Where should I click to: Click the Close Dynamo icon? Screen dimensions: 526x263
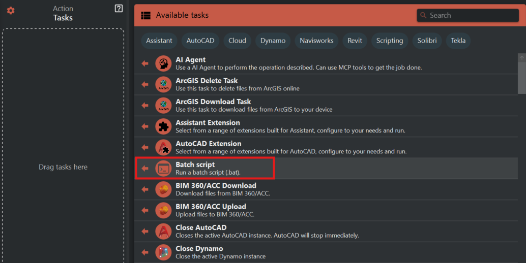[x=163, y=253]
